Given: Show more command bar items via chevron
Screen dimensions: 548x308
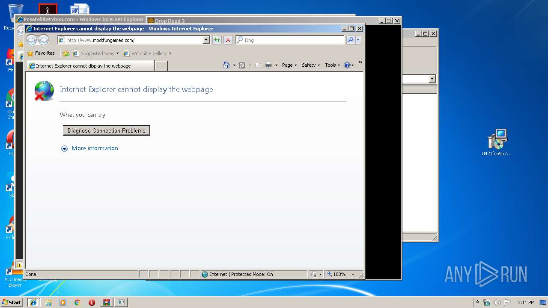Looking at the screenshot, I should pyautogui.click(x=360, y=62).
